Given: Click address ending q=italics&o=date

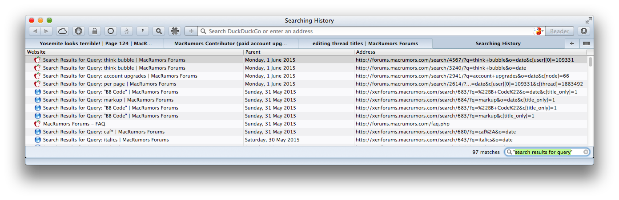Looking at the screenshot, I should (x=434, y=140).
